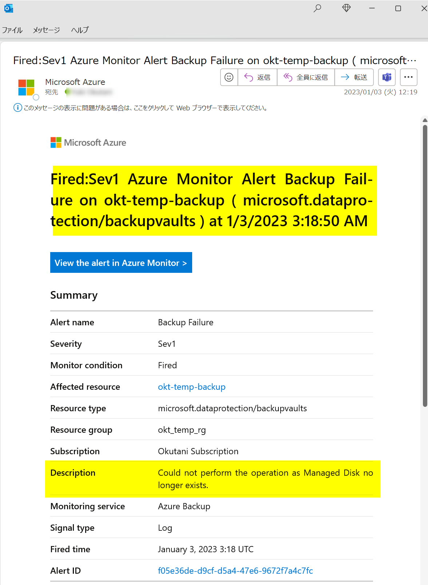Image resolution: width=428 pixels, height=585 pixels.
Task: Click the Fired time label
Action: point(70,549)
